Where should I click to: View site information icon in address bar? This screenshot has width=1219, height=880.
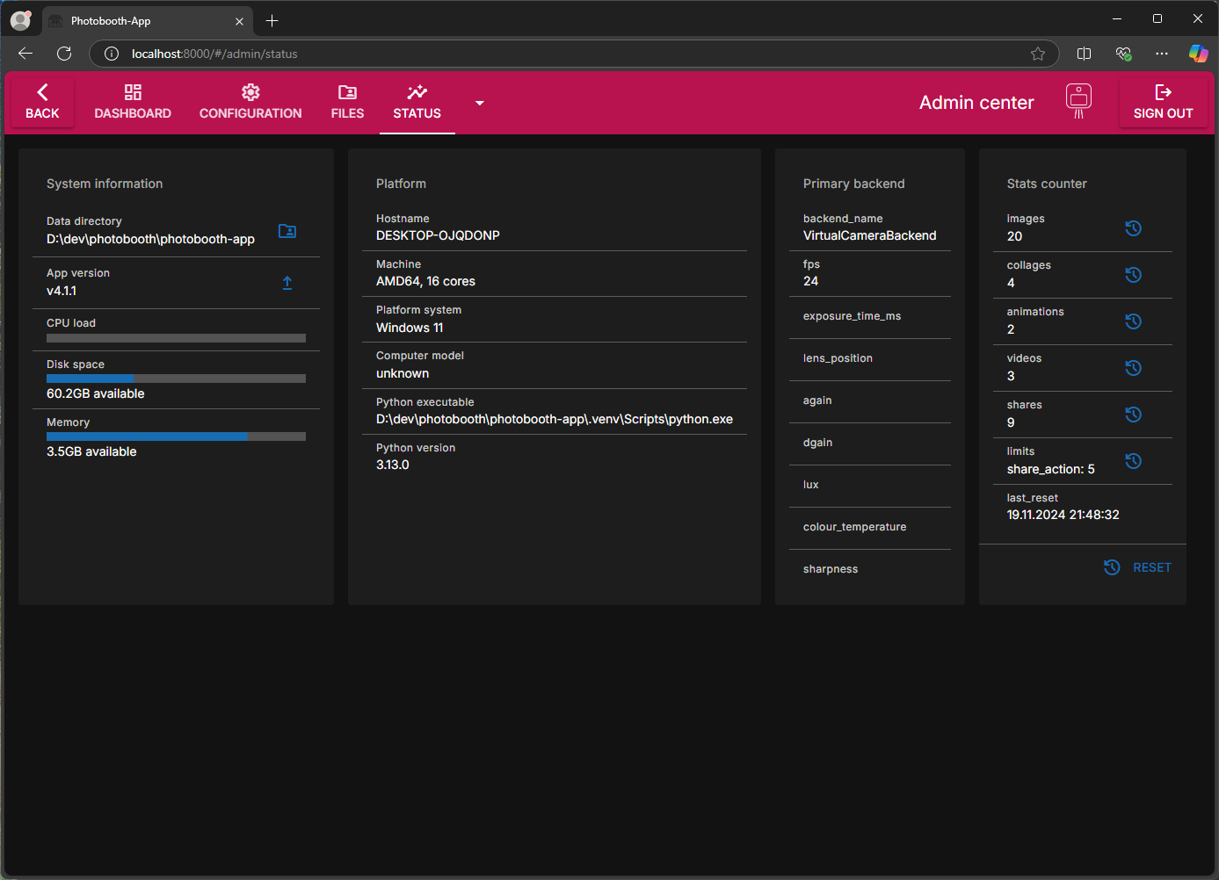coord(112,54)
